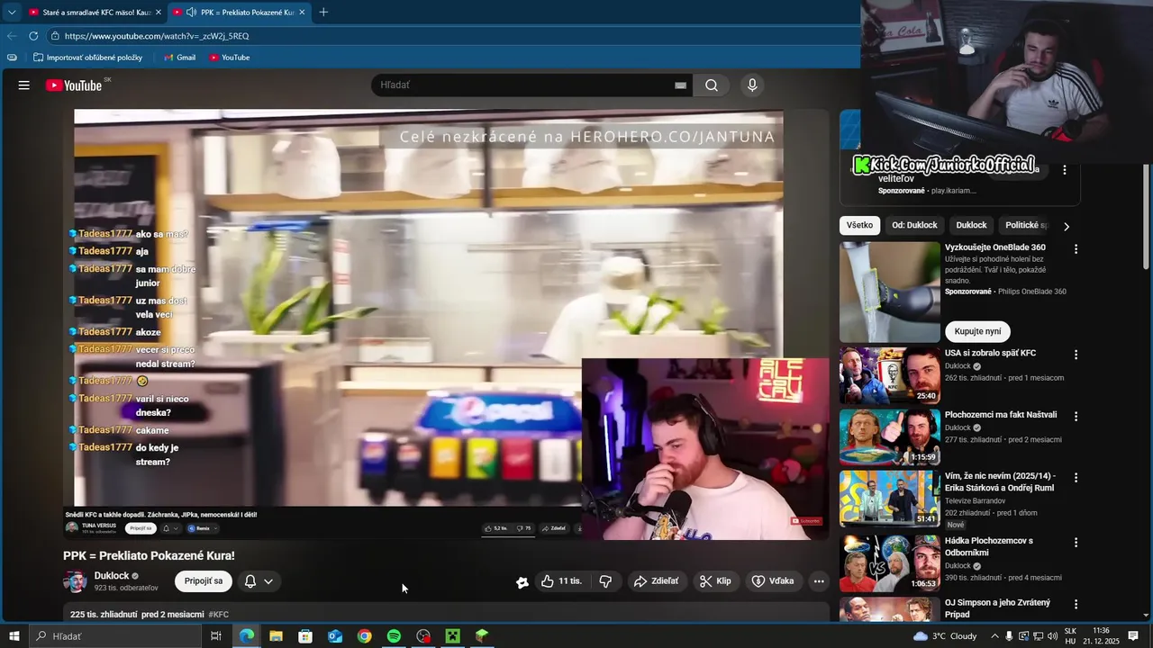This screenshot has height=648, width=1153.
Task: Open the YouTube hamburger guide menu
Action: coord(24,85)
